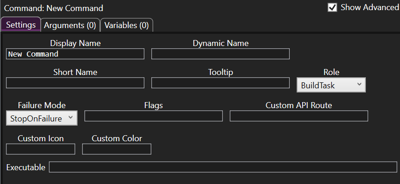Click inside the Executable path field
The height and width of the screenshot is (184, 400).
pyautogui.click(x=223, y=167)
